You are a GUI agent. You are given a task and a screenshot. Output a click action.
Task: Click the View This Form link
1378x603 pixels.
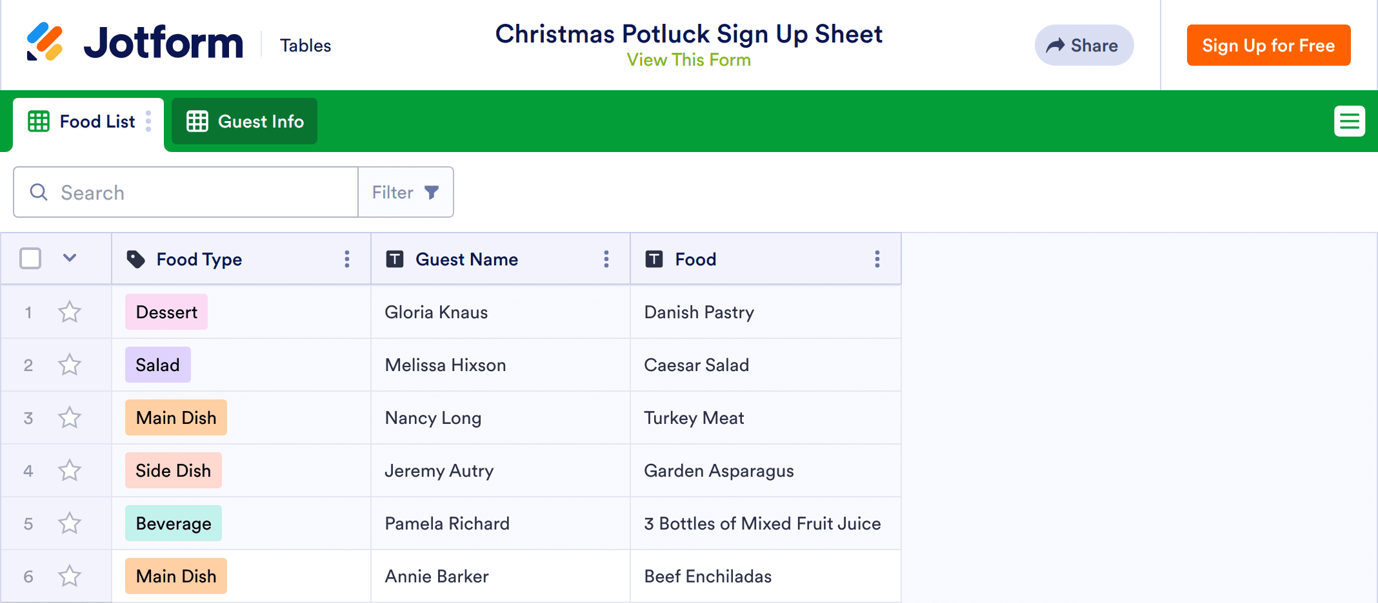(688, 60)
